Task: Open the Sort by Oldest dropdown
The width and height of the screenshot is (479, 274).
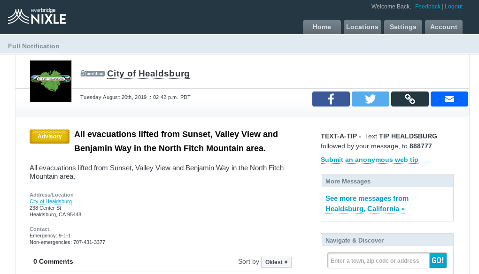Action: tap(276, 262)
